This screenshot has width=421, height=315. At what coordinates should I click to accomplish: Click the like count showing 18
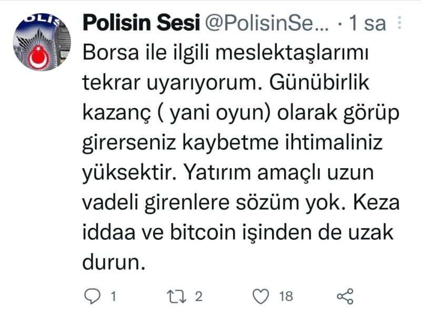click(x=286, y=297)
